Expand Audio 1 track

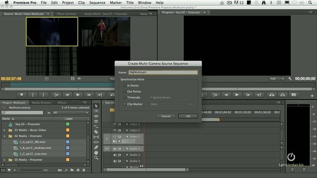(127, 149)
